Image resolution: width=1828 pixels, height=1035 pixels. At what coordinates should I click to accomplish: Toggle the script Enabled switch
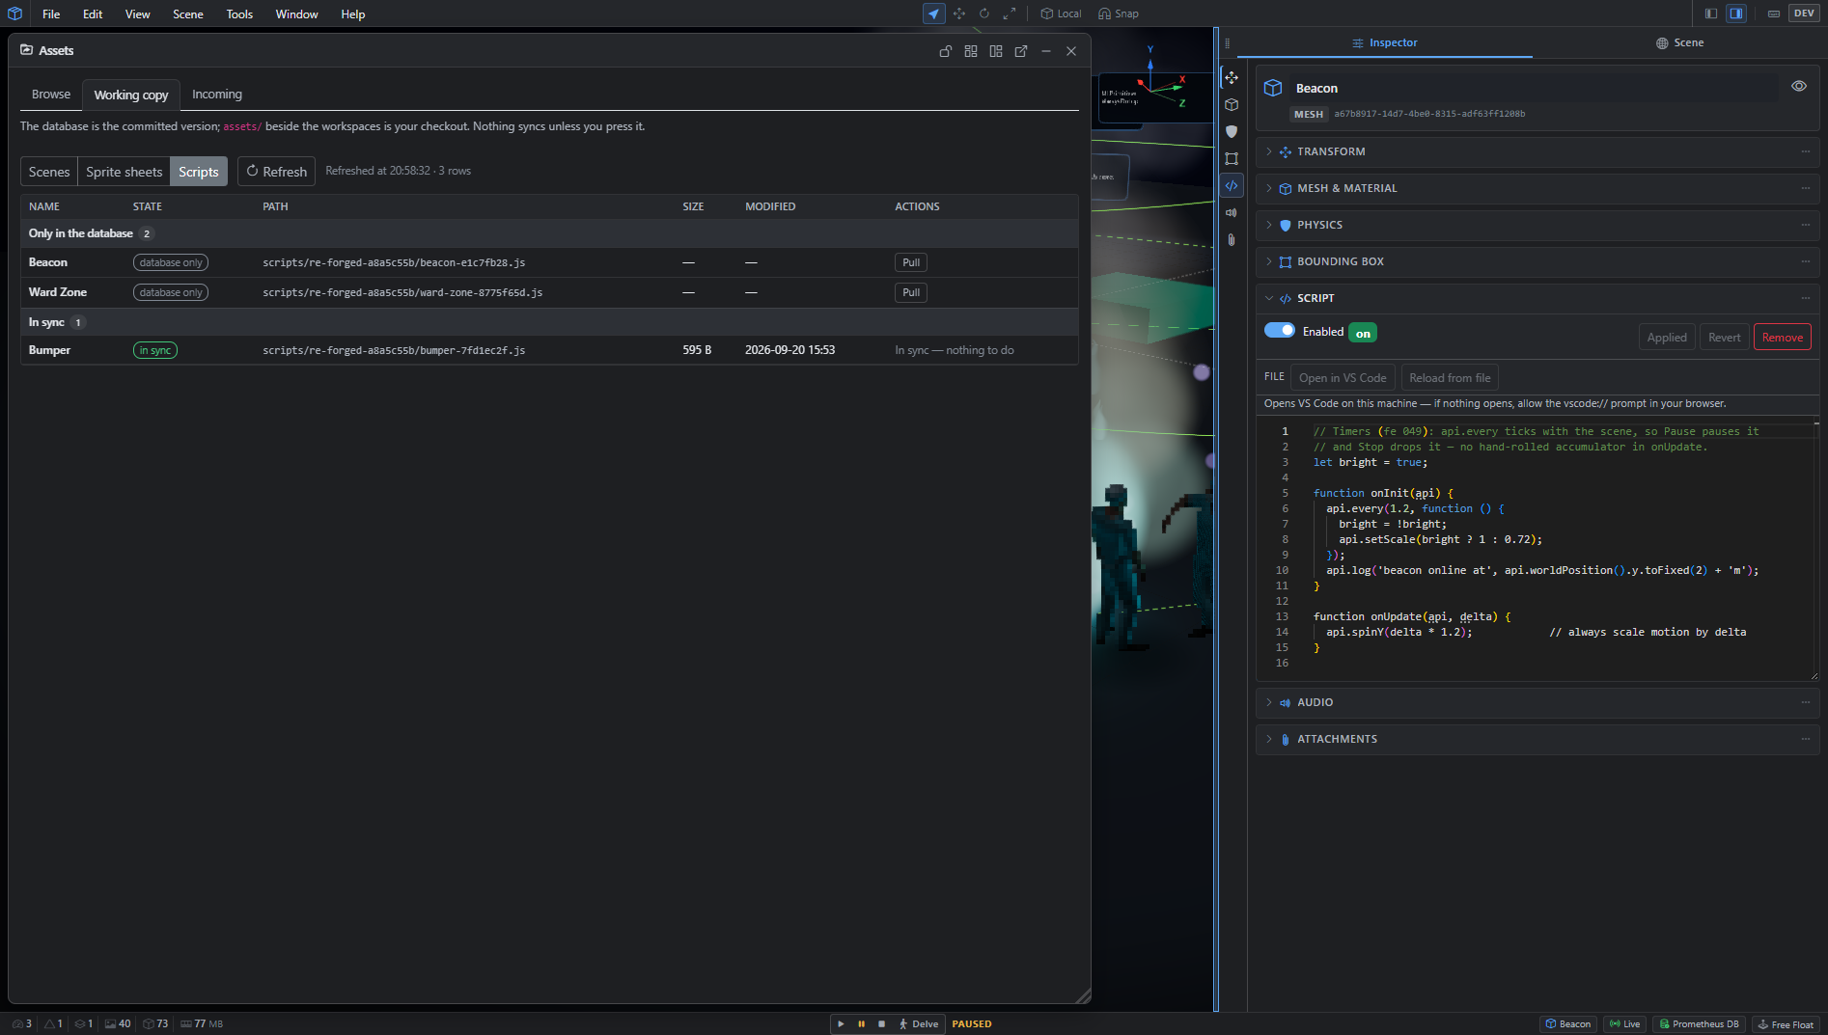pos(1280,331)
